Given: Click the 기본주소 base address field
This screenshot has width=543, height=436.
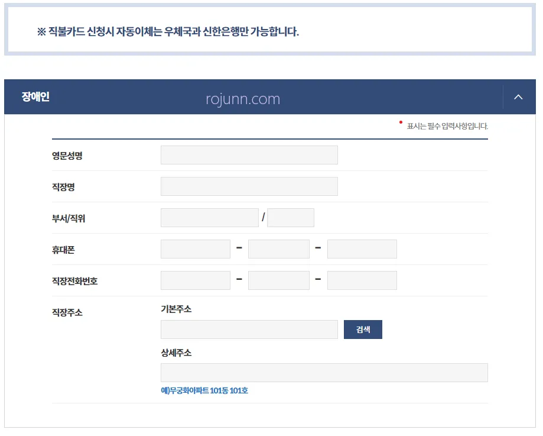Looking at the screenshot, I should click(x=249, y=330).
